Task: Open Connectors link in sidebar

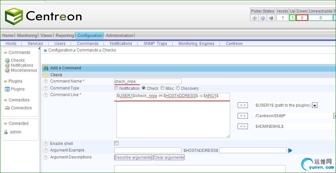Action: (21, 108)
